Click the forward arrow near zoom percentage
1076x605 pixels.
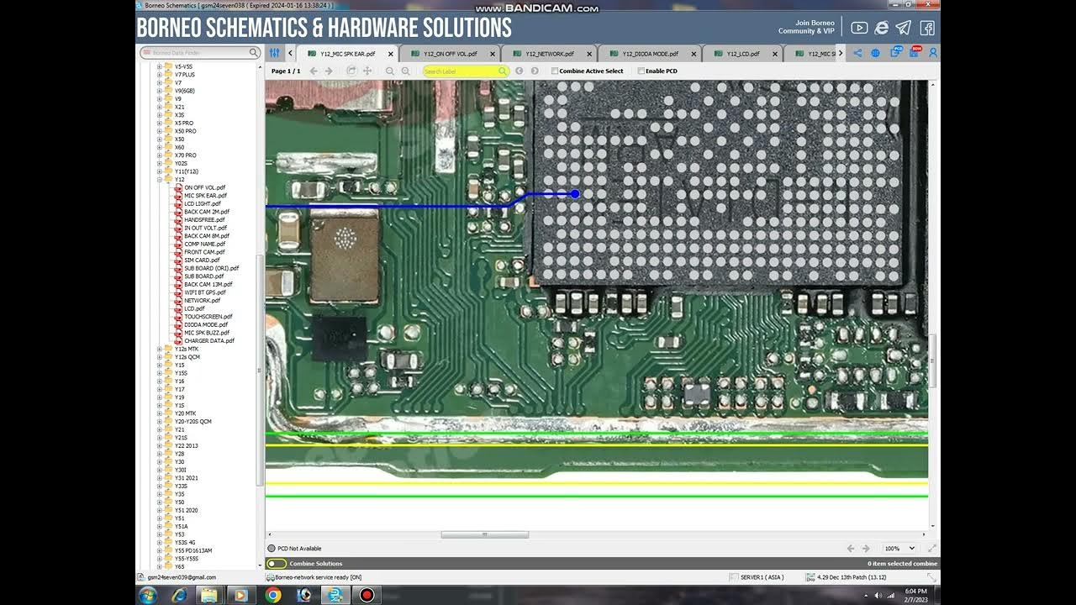[867, 549]
